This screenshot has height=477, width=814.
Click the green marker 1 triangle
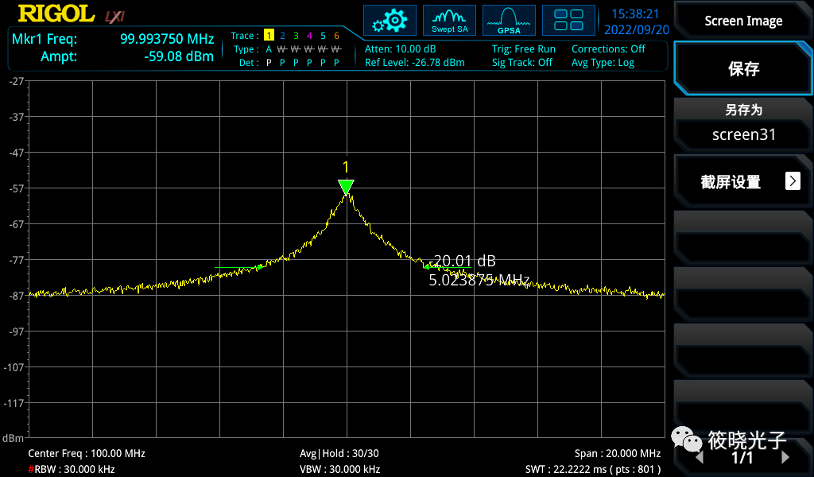(346, 187)
